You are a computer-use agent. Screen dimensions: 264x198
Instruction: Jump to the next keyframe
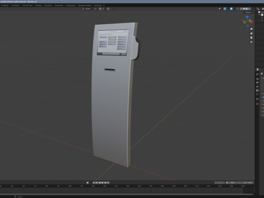[x=105, y=183]
